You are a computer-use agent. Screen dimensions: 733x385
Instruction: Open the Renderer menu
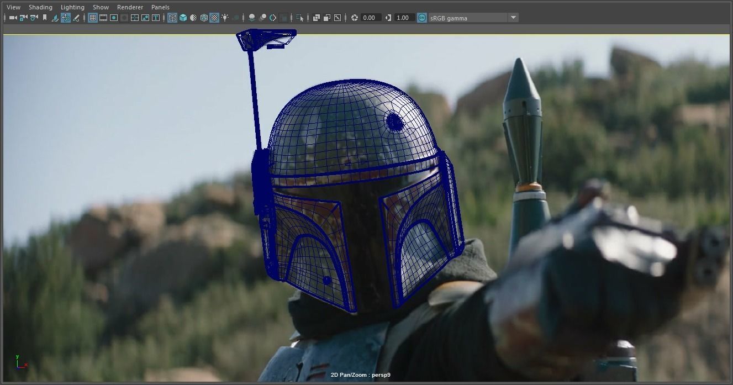pyautogui.click(x=130, y=7)
